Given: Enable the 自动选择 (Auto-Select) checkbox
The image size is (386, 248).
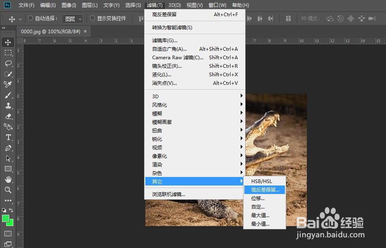Looking at the screenshot, I should [30, 18].
